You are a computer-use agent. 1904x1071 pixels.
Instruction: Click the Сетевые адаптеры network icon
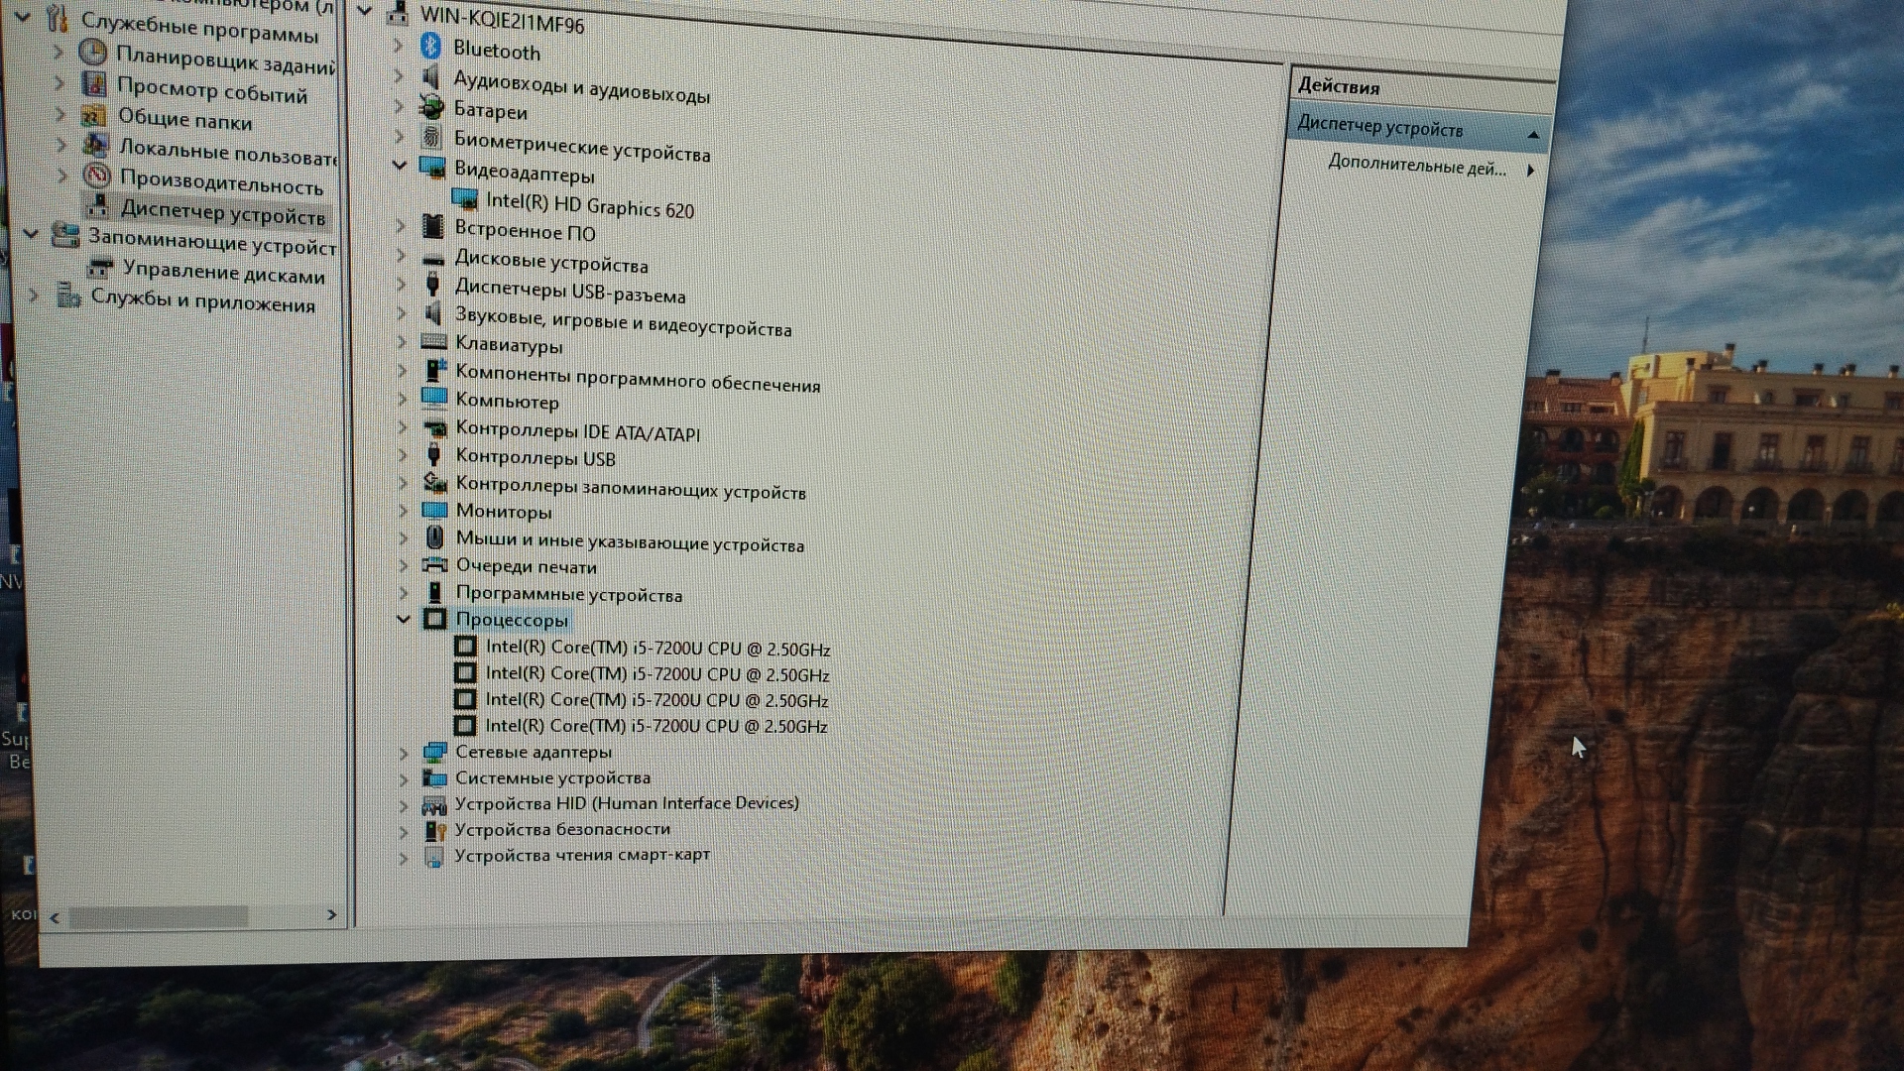[x=434, y=752]
